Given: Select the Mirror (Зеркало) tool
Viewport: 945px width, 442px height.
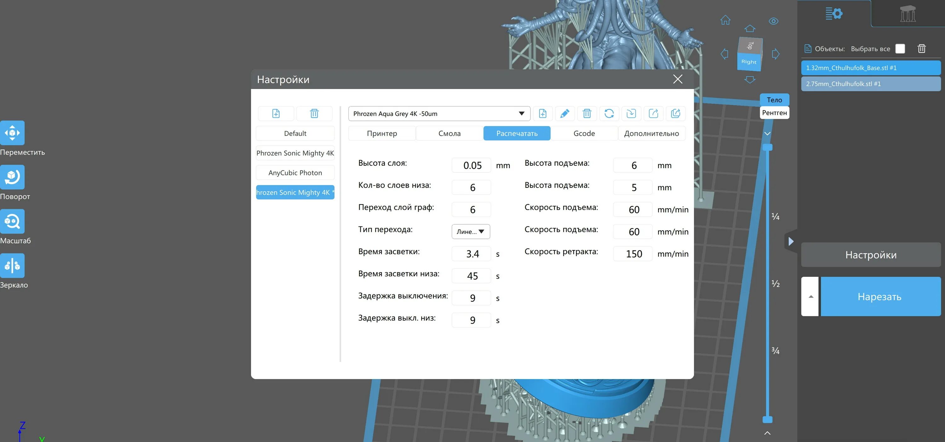Looking at the screenshot, I should pos(12,266).
